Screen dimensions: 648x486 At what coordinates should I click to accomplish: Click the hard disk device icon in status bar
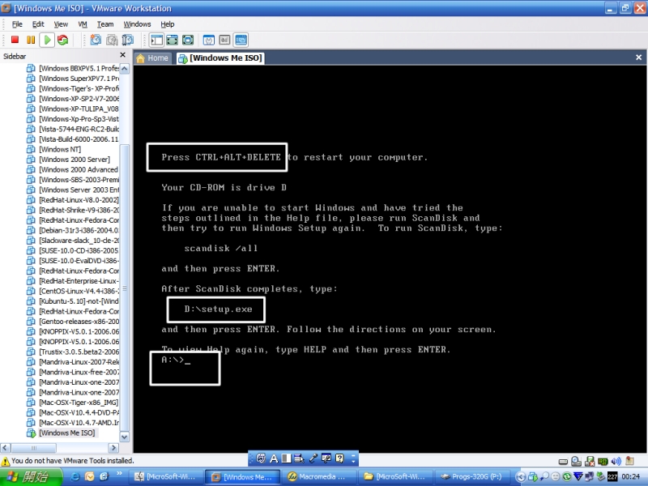(563, 461)
